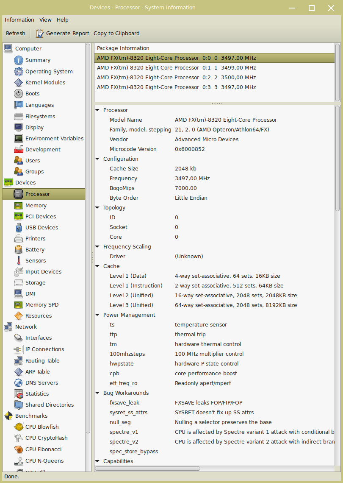Image resolution: width=343 pixels, height=483 pixels.
Task: Click the Resources icon
Action: point(19,316)
